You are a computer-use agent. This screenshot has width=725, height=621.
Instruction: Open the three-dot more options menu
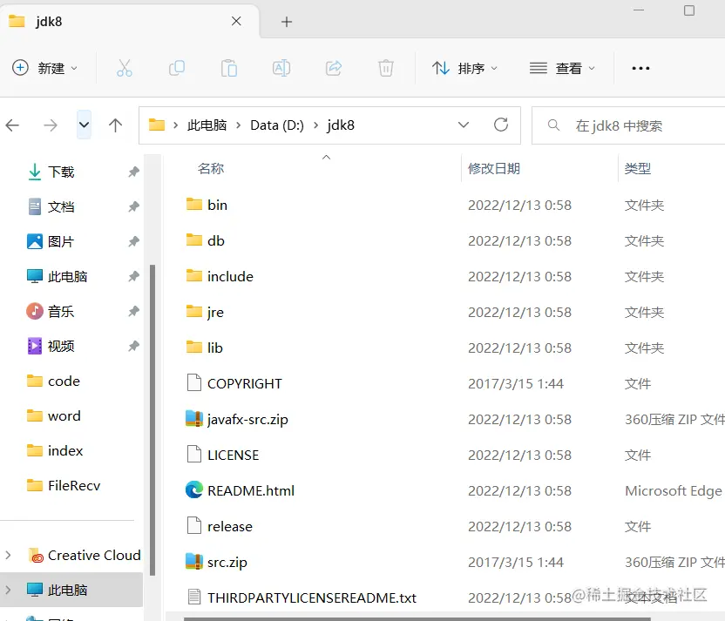click(x=640, y=69)
